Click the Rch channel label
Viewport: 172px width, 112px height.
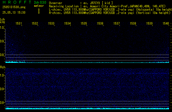[3, 67]
